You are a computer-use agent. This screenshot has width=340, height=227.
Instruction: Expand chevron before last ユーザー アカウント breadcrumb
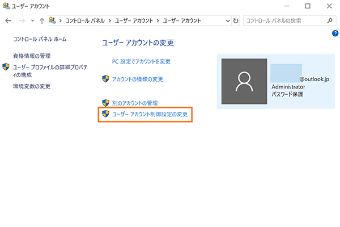click(x=158, y=21)
